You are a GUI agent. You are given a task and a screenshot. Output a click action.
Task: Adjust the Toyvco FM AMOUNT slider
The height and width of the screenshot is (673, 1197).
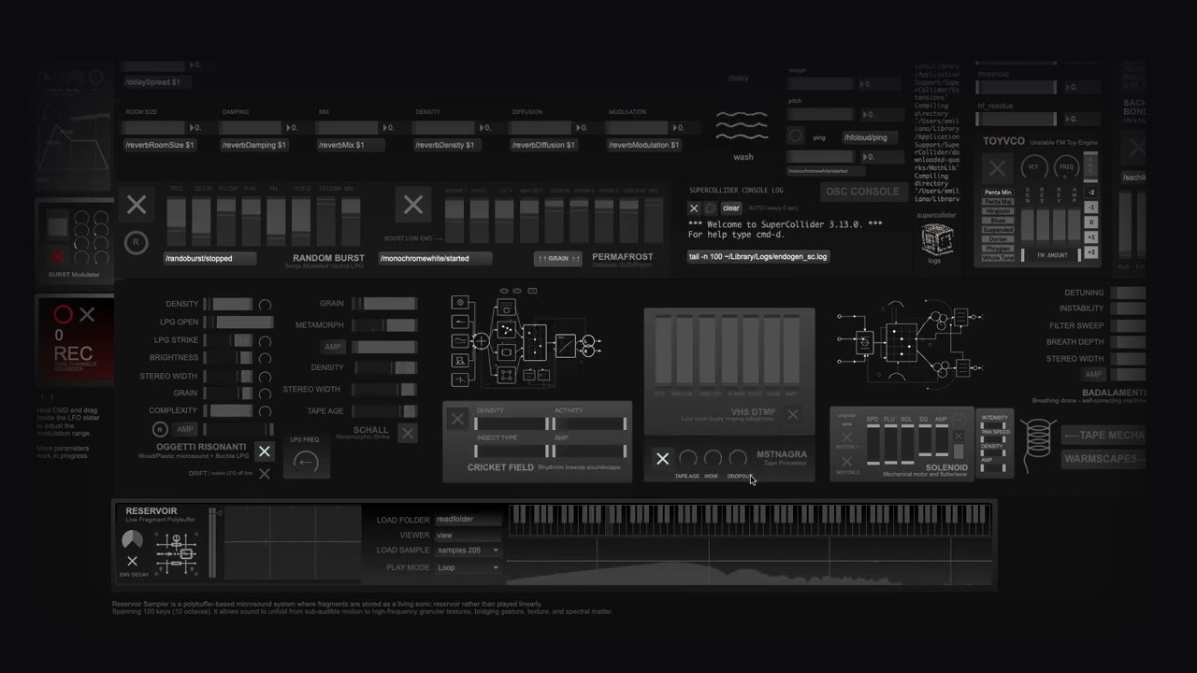pyautogui.click(x=1050, y=255)
